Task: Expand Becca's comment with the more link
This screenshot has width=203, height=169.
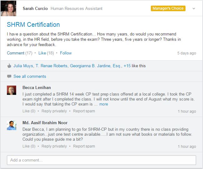Action: 104,104
